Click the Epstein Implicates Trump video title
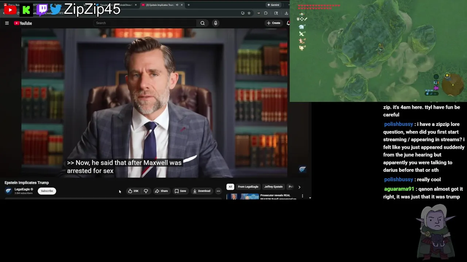The width and height of the screenshot is (467, 262). [x=27, y=183]
